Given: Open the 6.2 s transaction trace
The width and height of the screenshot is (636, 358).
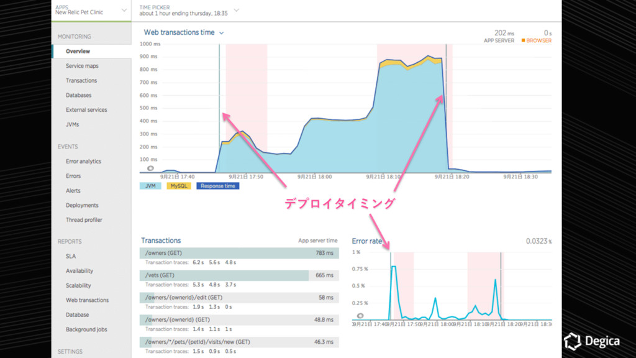Looking at the screenshot, I should tap(198, 263).
